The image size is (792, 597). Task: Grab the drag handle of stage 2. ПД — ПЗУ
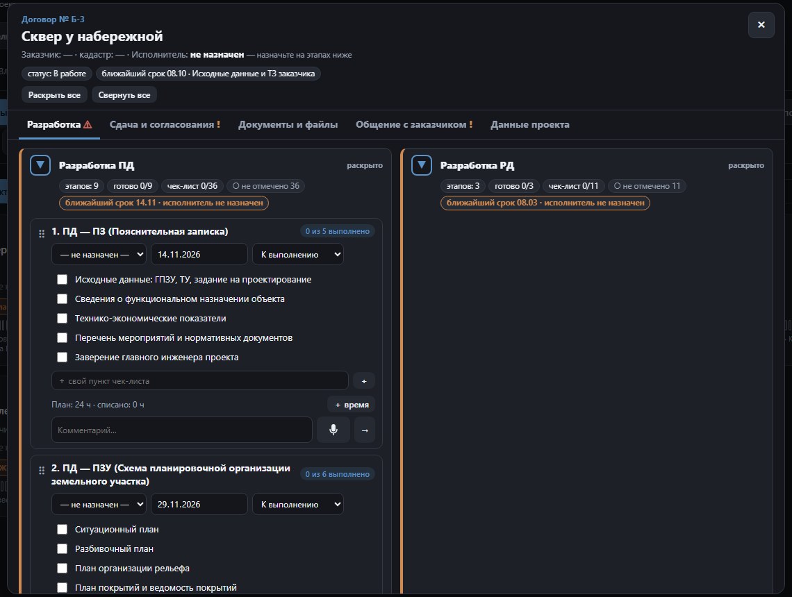(42, 470)
